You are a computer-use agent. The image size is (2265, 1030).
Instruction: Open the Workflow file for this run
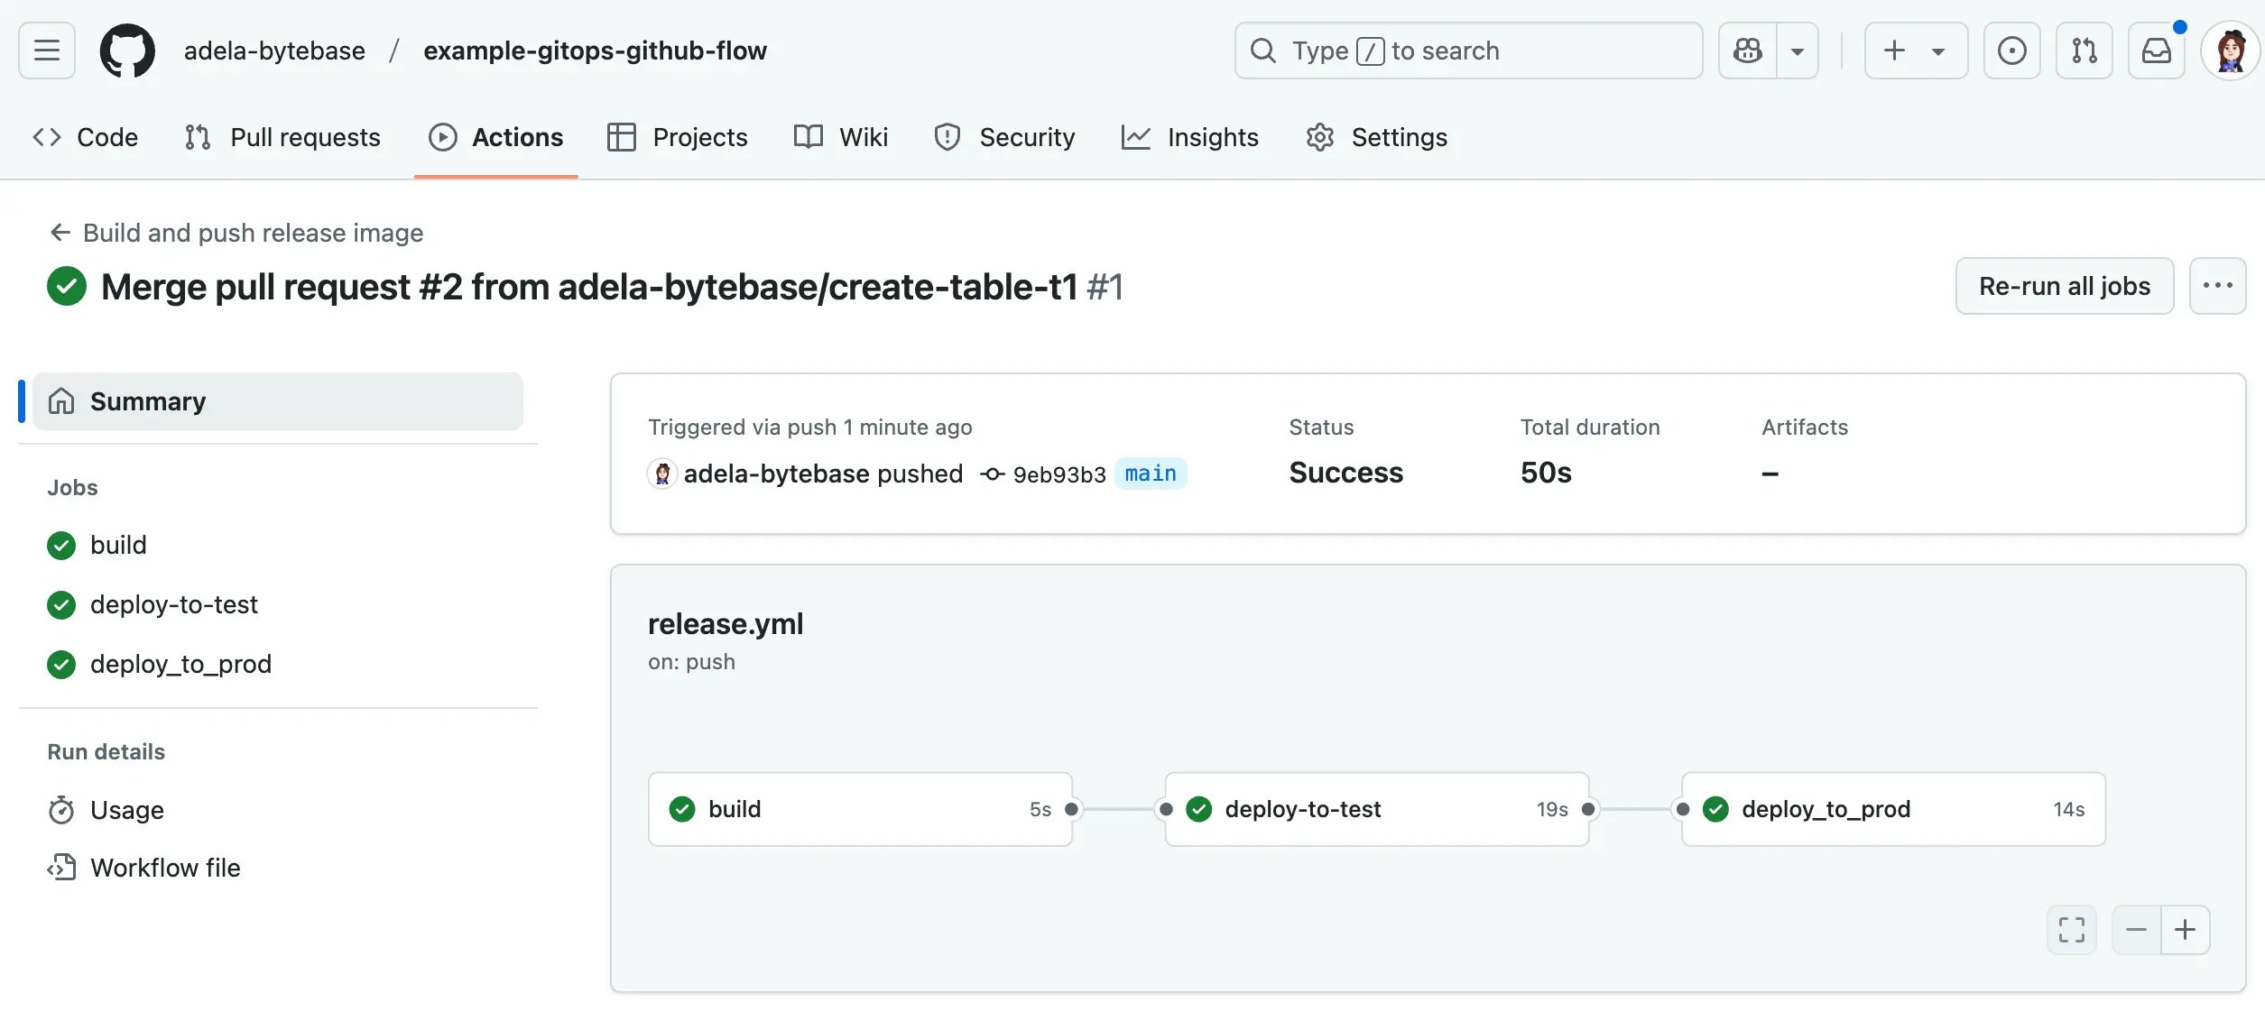pyautogui.click(x=165, y=867)
